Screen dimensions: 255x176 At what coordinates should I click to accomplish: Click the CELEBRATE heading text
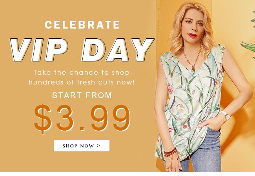[82, 25]
